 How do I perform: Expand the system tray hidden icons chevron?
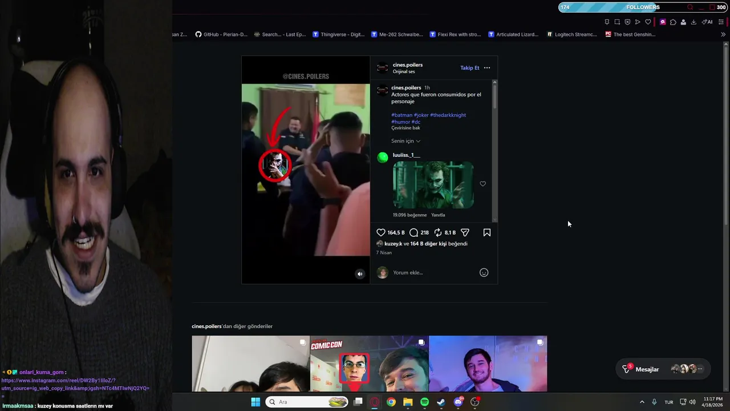pyautogui.click(x=642, y=402)
